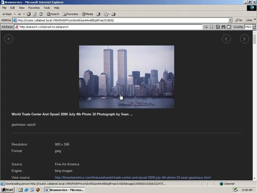Click the Browservice clipboard icon
The image size is (257, 193).
point(229,27)
